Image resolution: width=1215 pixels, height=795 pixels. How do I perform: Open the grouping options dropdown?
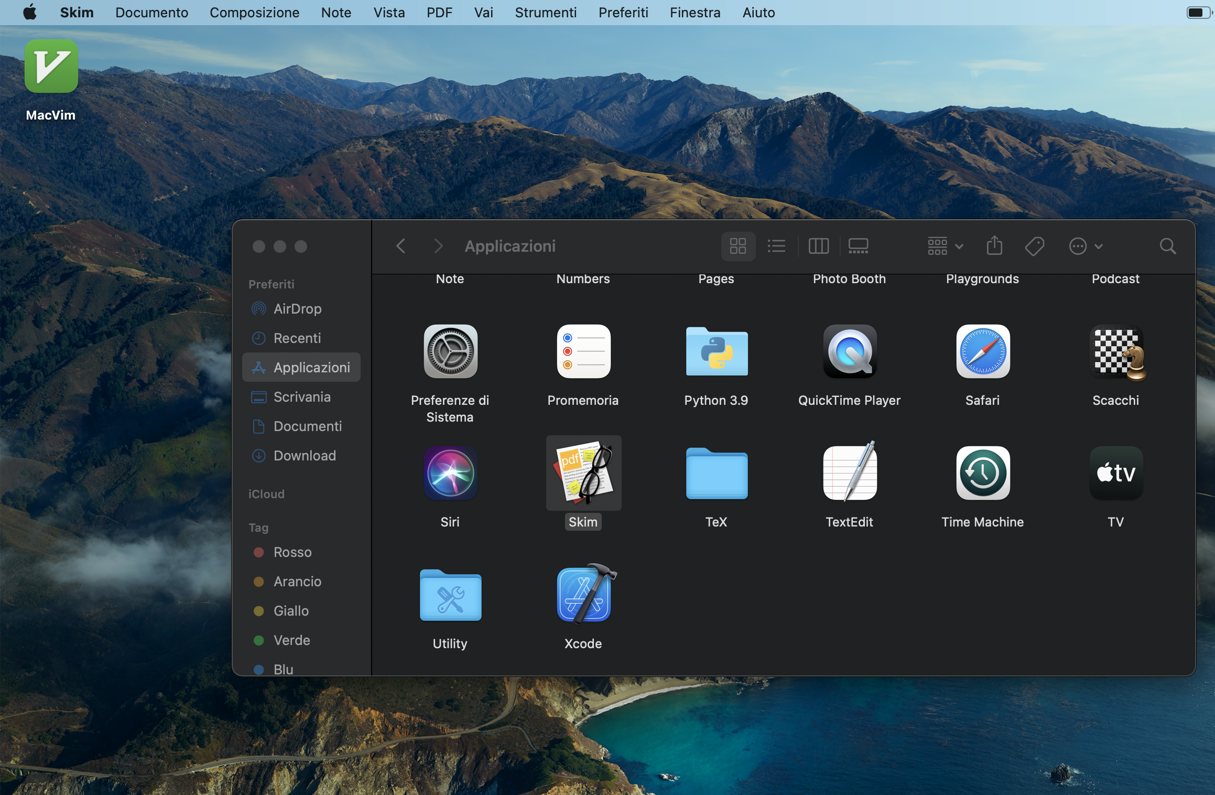click(945, 246)
